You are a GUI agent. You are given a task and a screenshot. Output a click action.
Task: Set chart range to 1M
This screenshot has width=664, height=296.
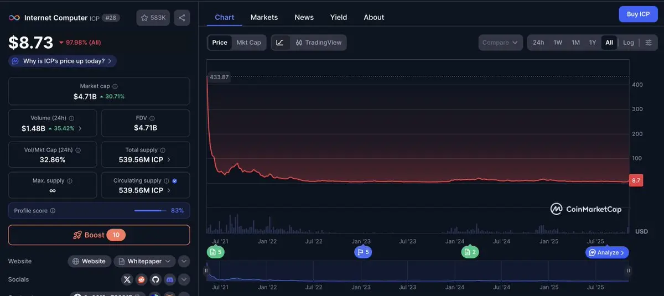(x=575, y=43)
